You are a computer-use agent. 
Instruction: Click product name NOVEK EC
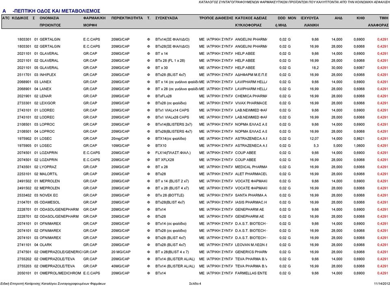[49, 195]
